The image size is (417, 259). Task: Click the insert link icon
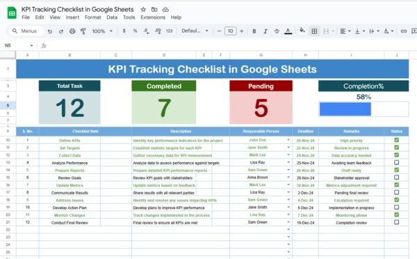tap(403, 31)
